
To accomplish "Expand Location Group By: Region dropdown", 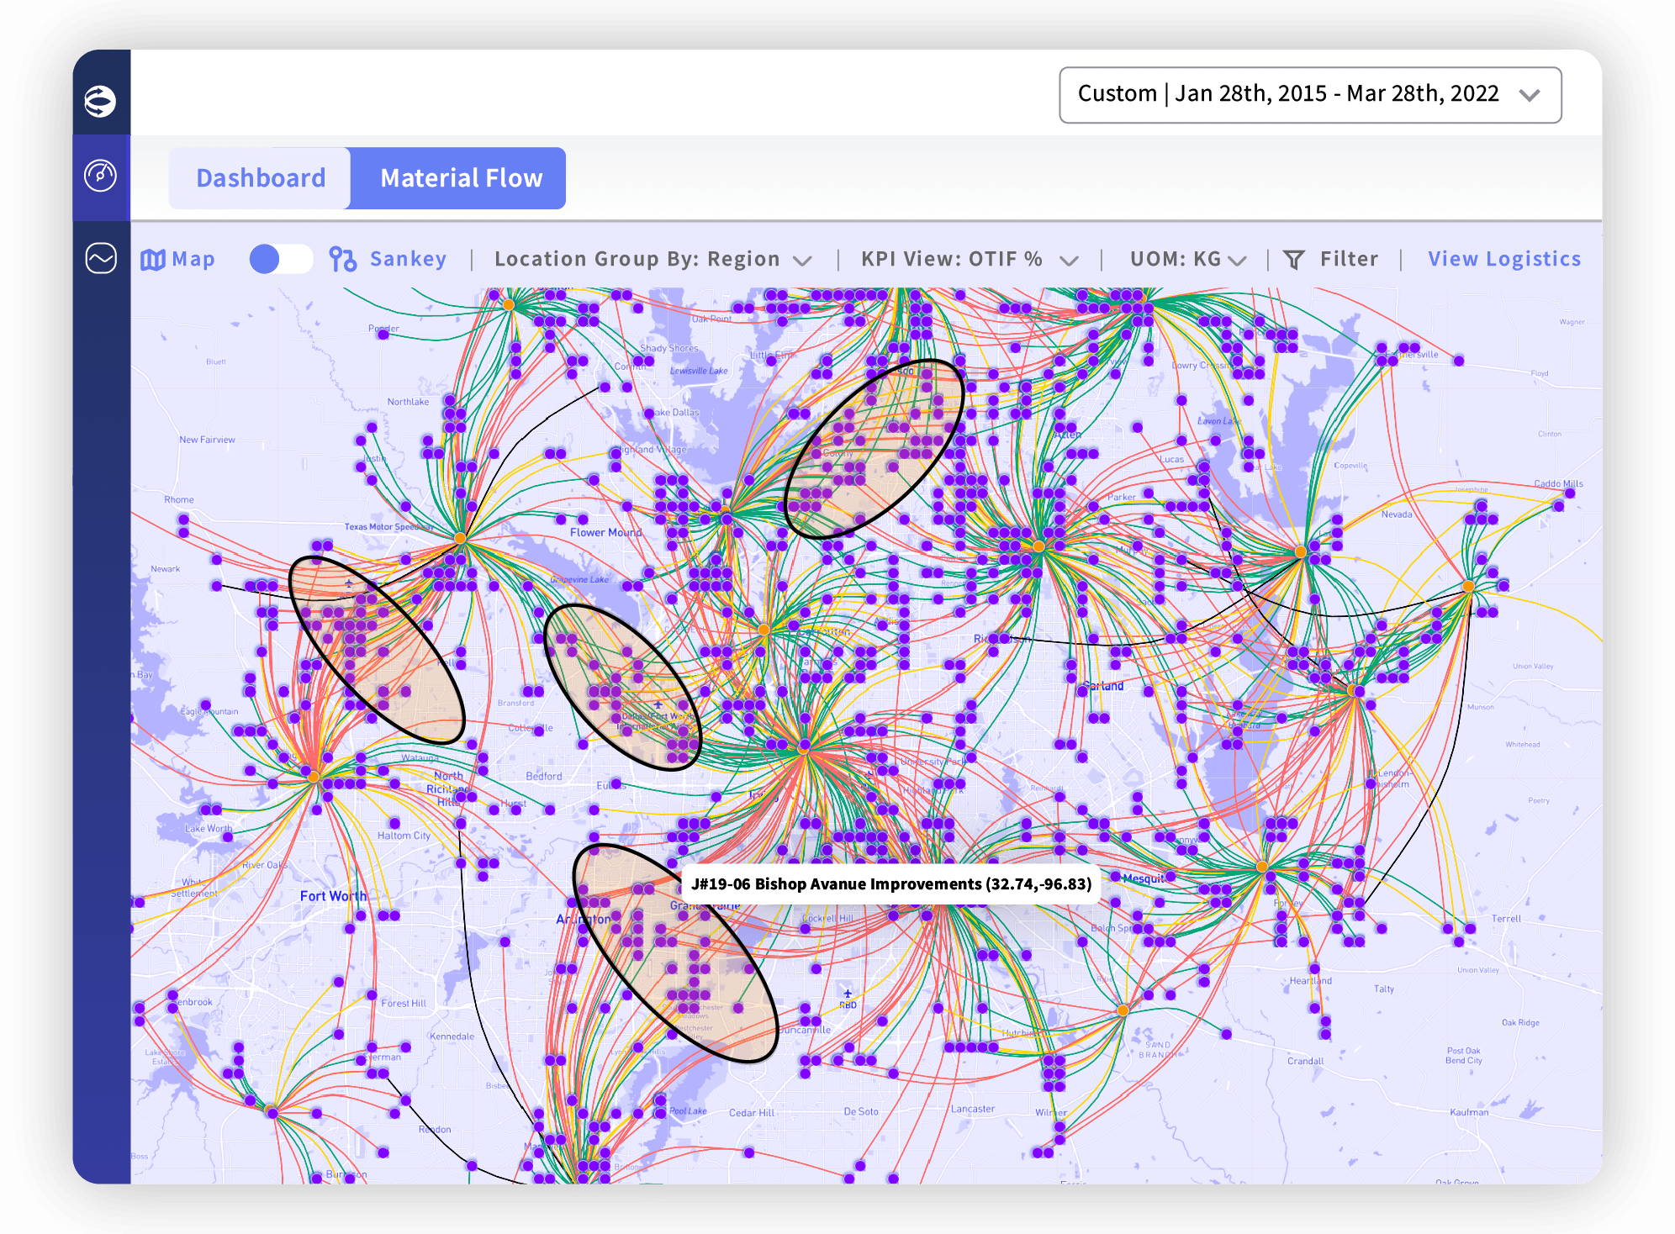I will point(653,259).
